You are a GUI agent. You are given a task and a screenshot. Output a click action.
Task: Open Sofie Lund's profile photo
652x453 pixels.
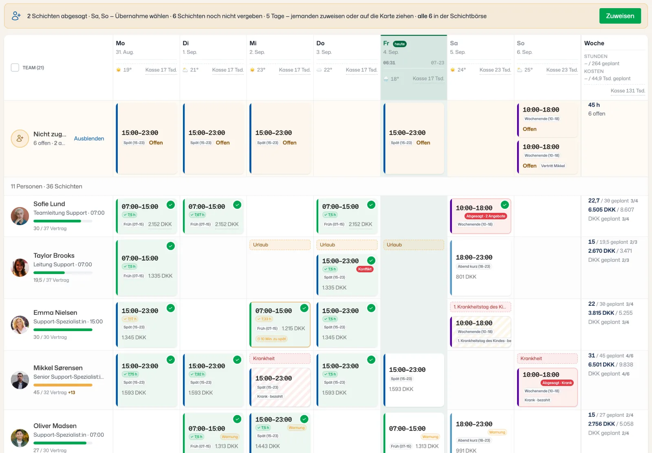click(20, 216)
